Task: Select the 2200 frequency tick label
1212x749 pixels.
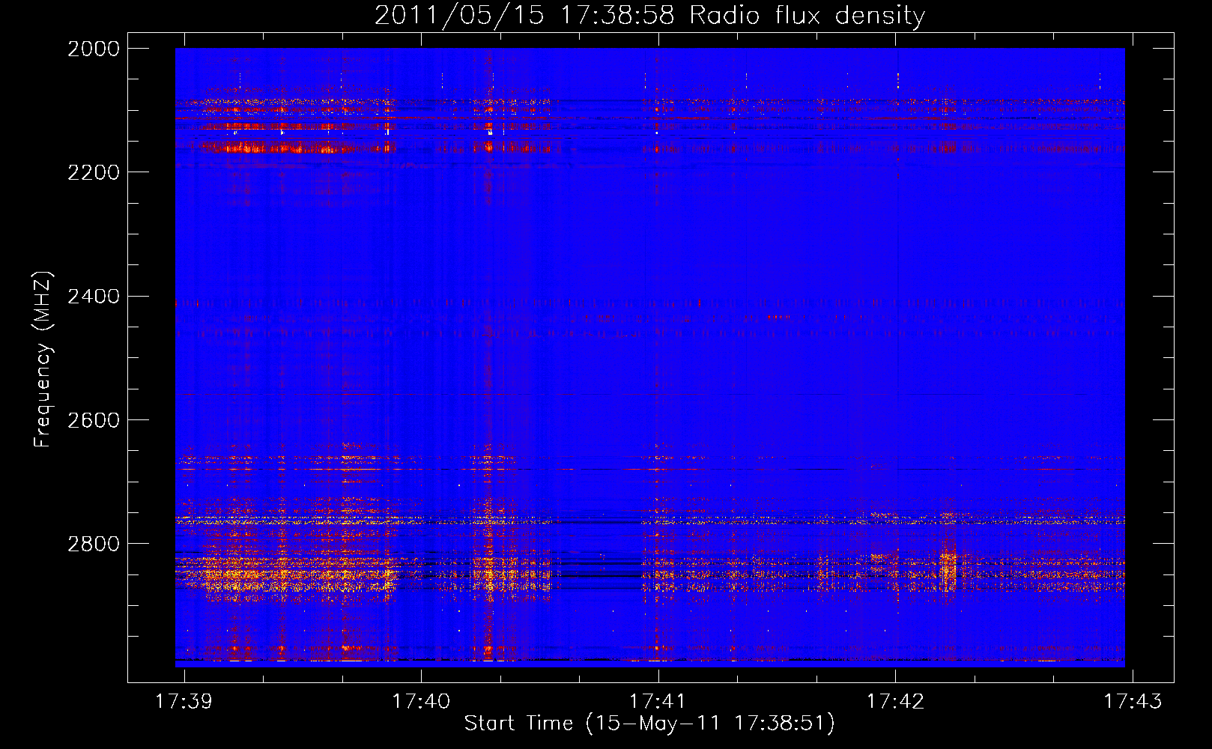Action: point(94,172)
